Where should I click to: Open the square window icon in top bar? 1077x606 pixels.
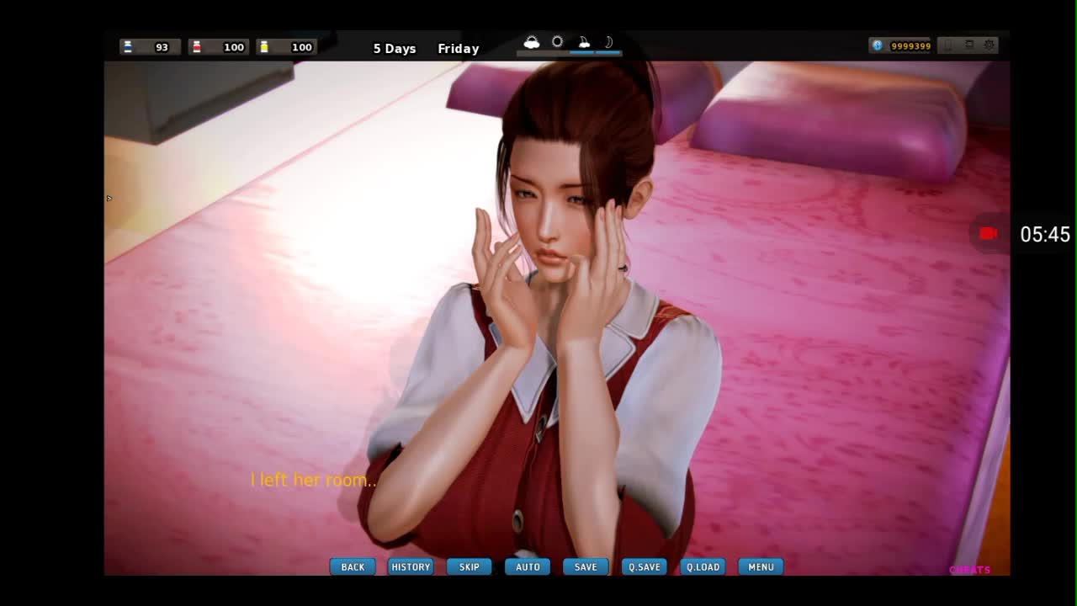[968, 45]
